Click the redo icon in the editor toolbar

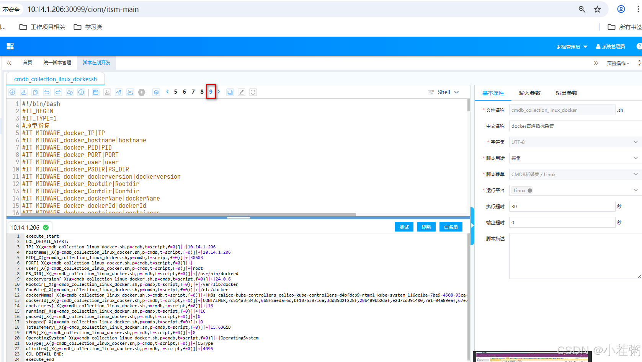(58, 92)
